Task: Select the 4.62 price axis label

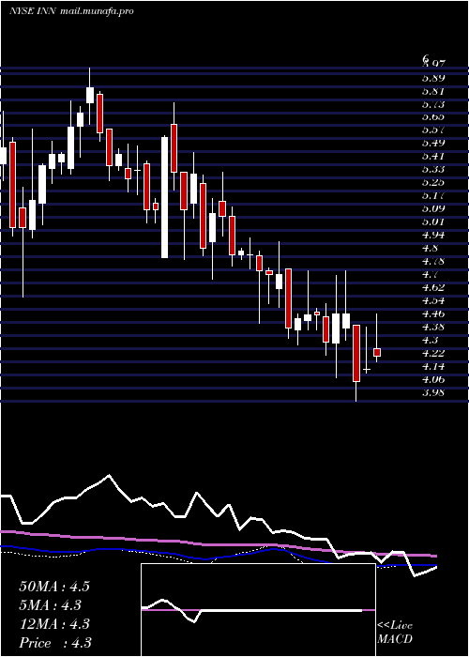Action: (433, 287)
